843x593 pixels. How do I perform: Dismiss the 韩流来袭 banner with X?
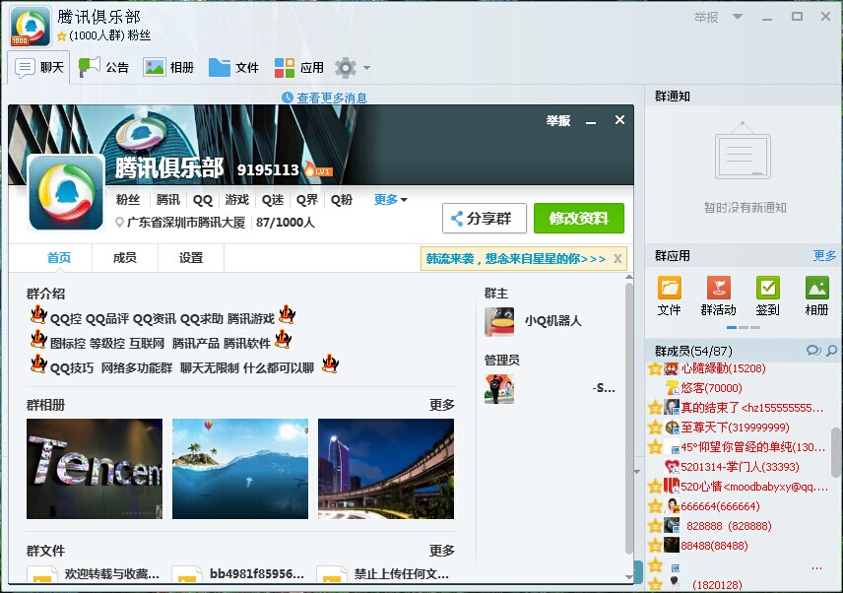pos(617,259)
